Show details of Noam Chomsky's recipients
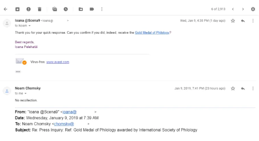This screenshot has width=259, height=141. pyautogui.click(x=26, y=93)
